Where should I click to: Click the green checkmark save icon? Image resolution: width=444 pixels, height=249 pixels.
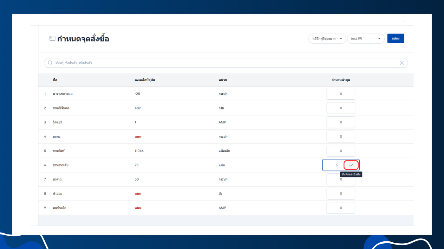351,165
